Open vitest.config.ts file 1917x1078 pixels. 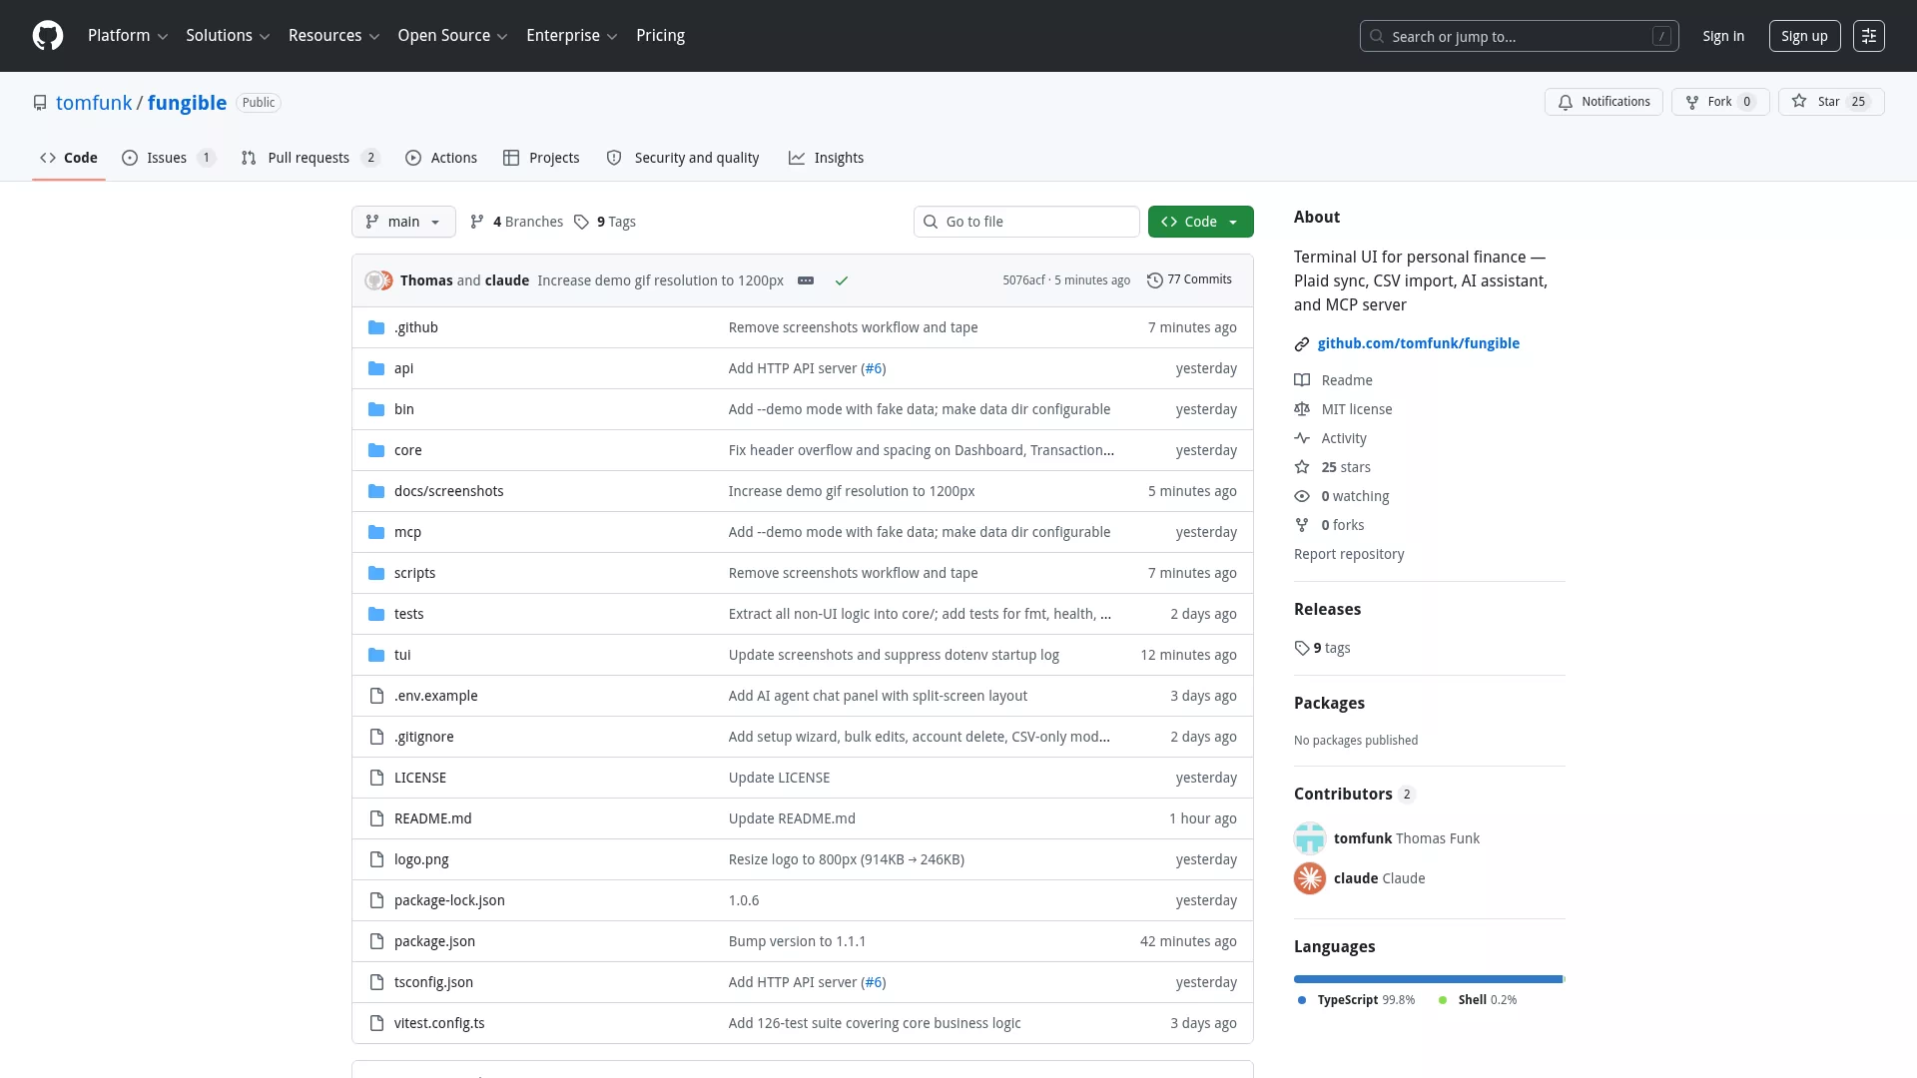coord(439,1023)
